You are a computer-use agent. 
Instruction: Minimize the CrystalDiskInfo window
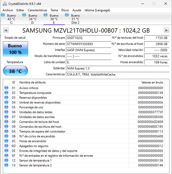pyautogui.click(x=142, y=4)
